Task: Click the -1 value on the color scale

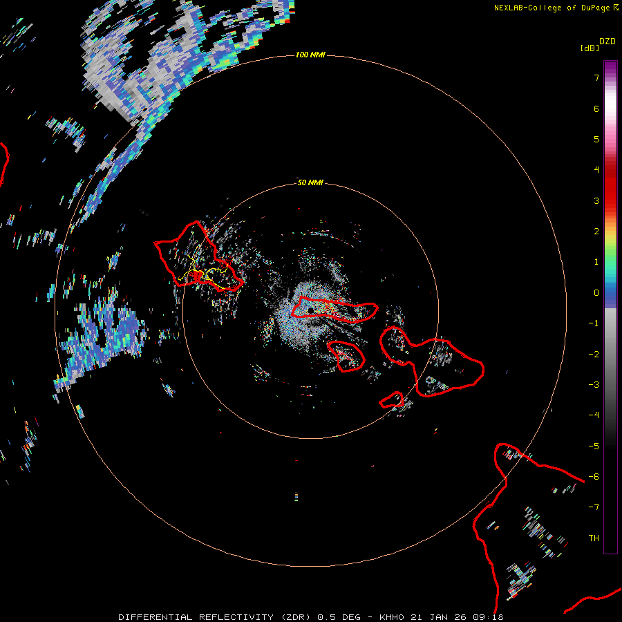Action: 594,323
